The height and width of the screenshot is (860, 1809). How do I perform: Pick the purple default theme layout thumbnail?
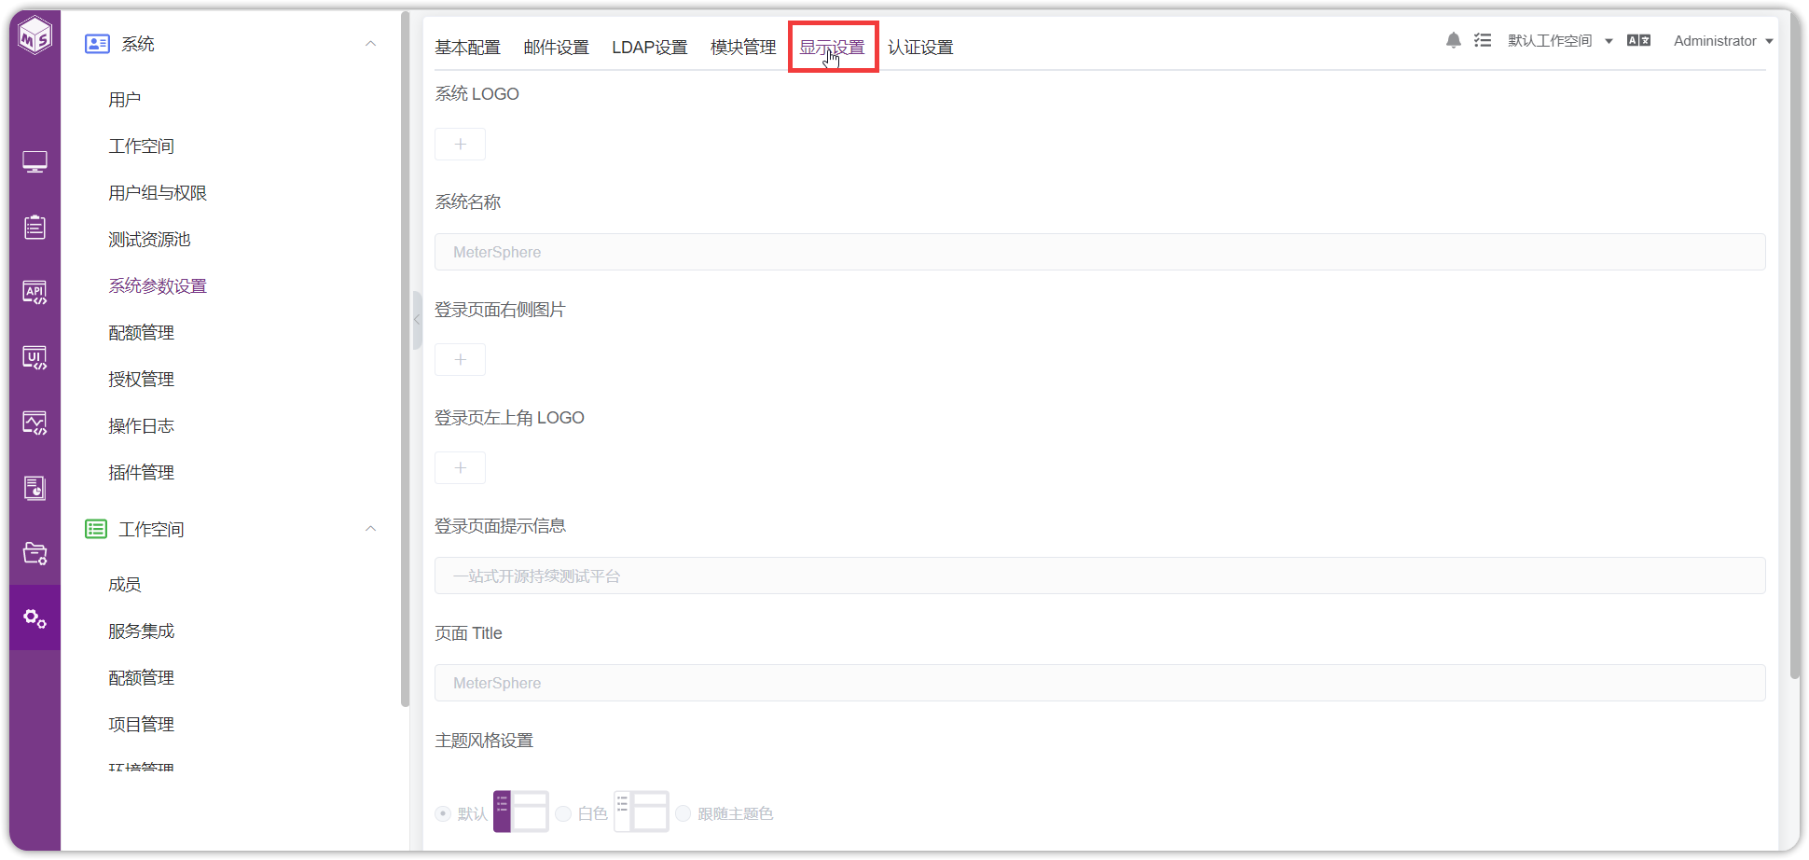pos(521,811)
